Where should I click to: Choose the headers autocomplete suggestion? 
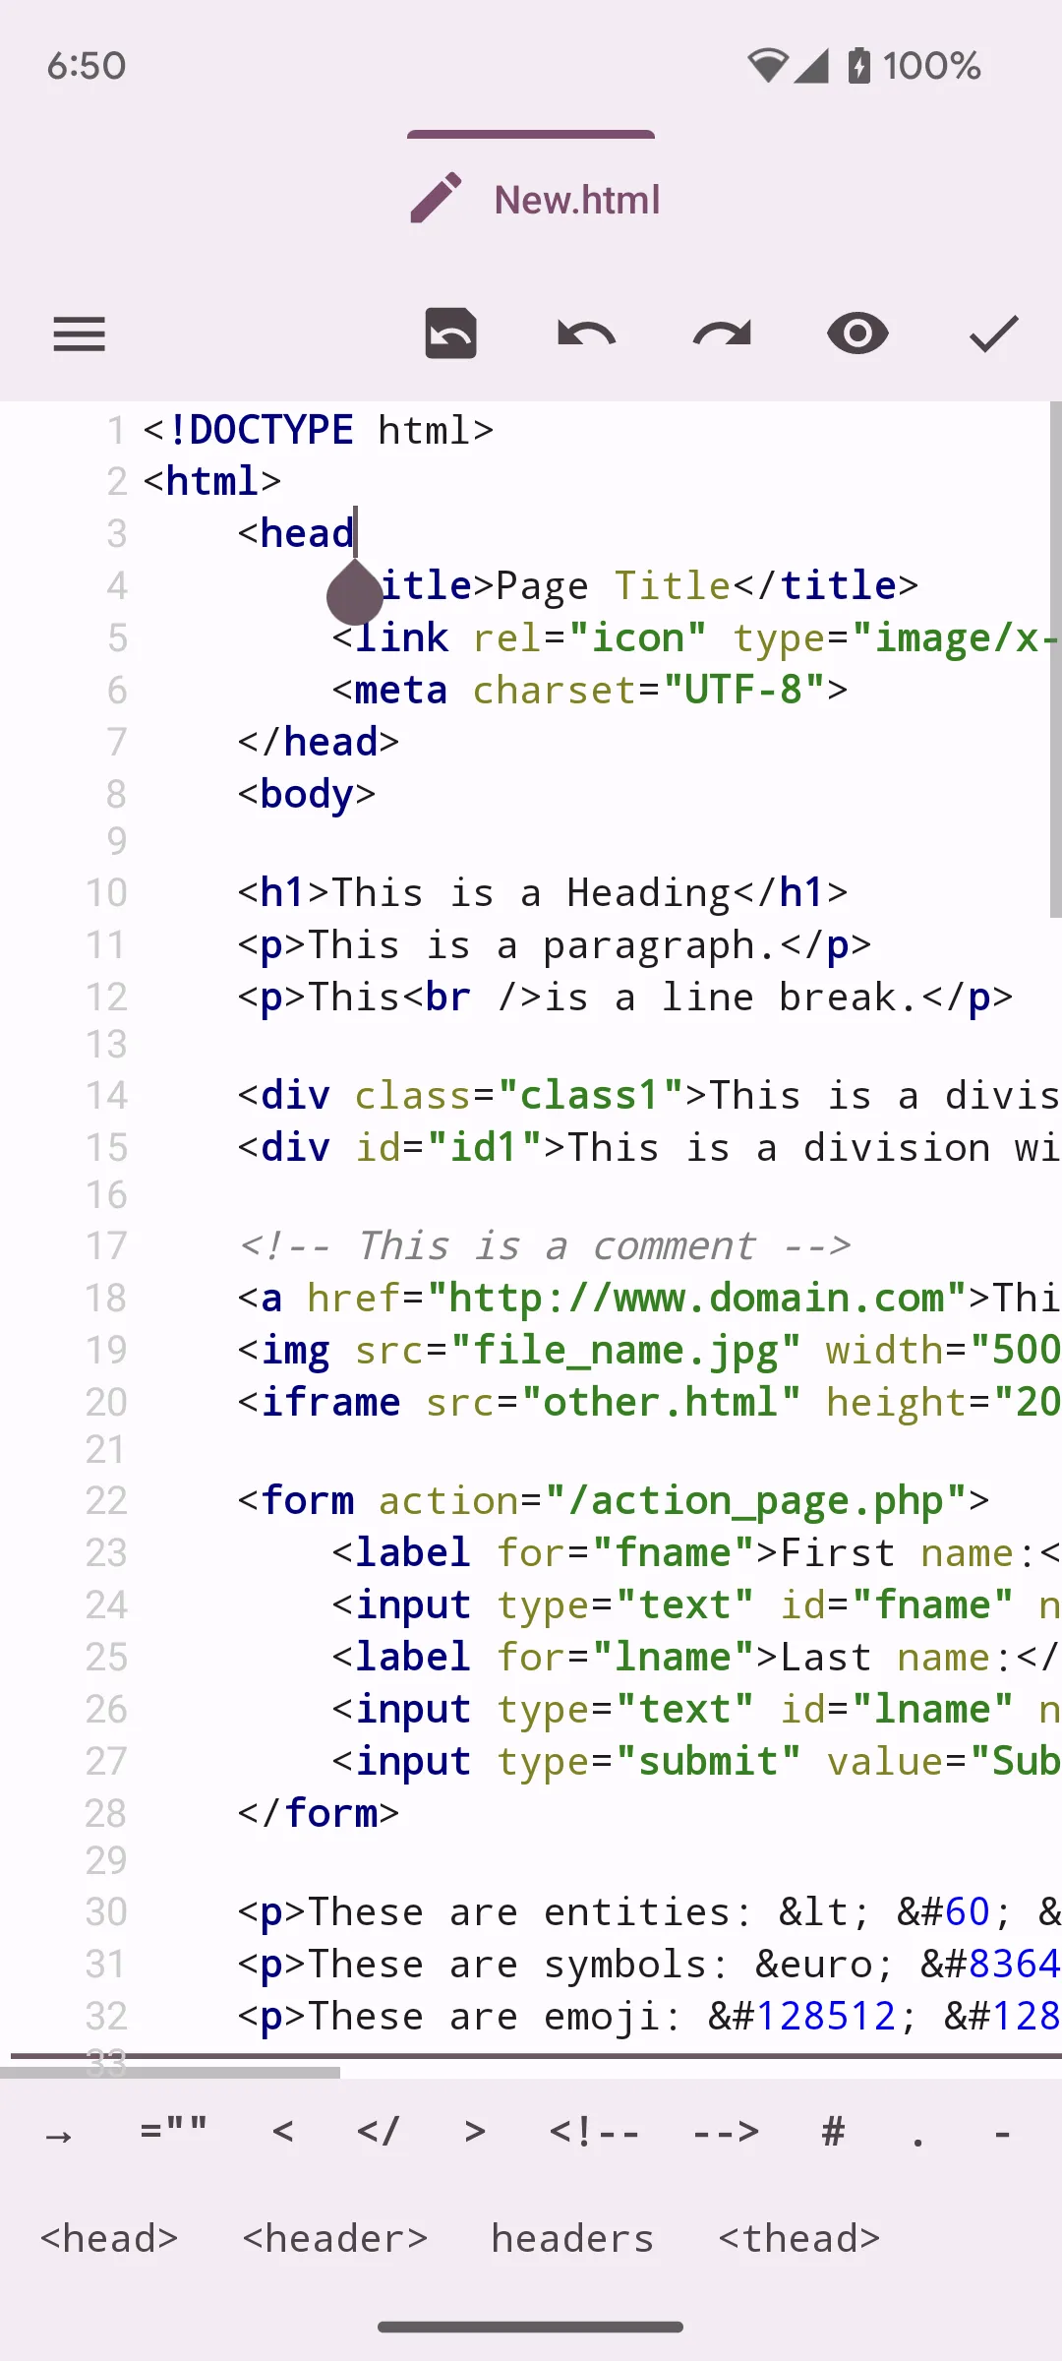point(572,2238)
